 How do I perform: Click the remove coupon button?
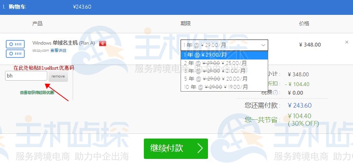58,76
